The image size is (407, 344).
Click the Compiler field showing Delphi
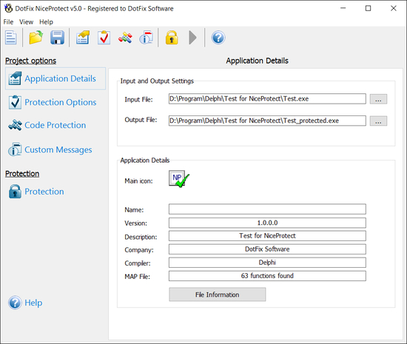point(267,263)
